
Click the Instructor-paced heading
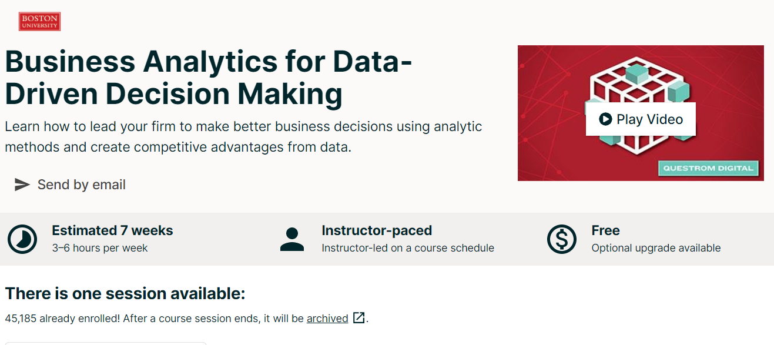pyautogui.click(x=376, y=230)
